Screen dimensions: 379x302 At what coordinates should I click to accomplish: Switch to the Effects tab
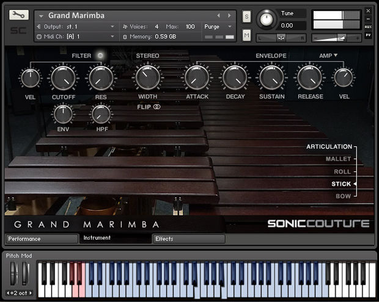189,239
